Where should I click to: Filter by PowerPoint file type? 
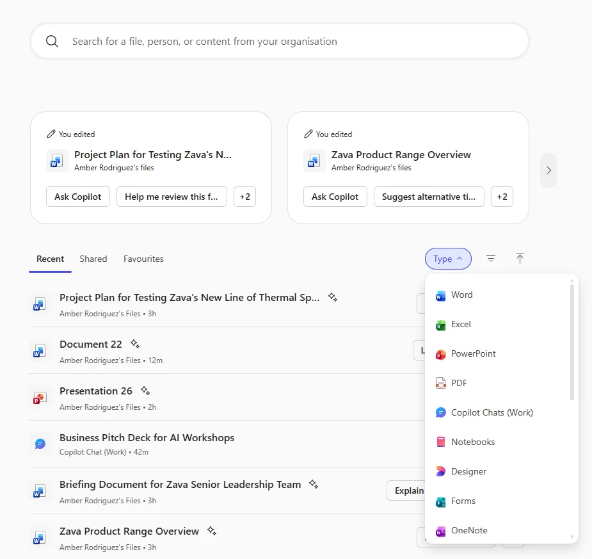point(498,353)
